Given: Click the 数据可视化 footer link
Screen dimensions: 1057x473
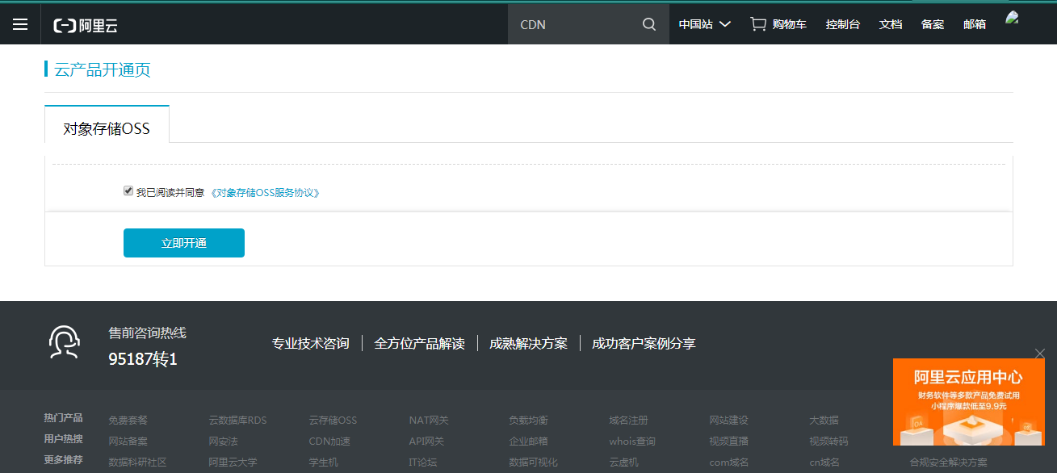Looking at the screenshot, I should point(534,463).
